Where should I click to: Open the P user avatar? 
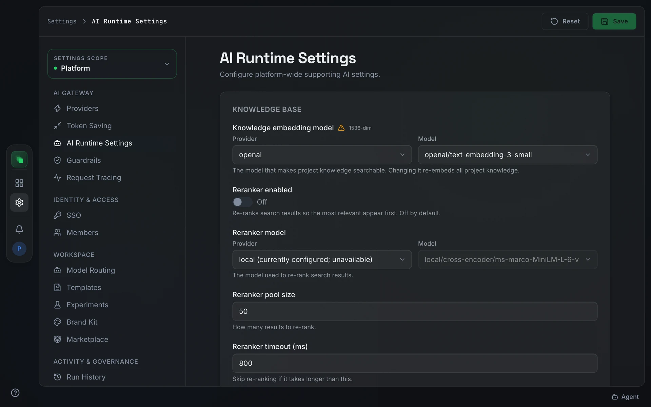pyautogui.click(x=19, y=249)
